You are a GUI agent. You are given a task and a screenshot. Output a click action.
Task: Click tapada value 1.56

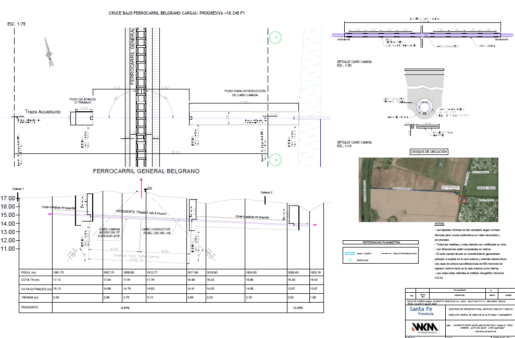(x=313, y=297)
